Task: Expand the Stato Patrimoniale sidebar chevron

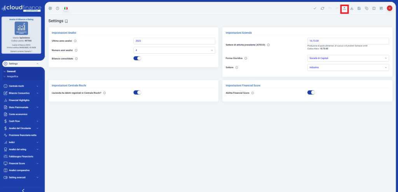Action: pyautogui.click(x=38, y=107)
